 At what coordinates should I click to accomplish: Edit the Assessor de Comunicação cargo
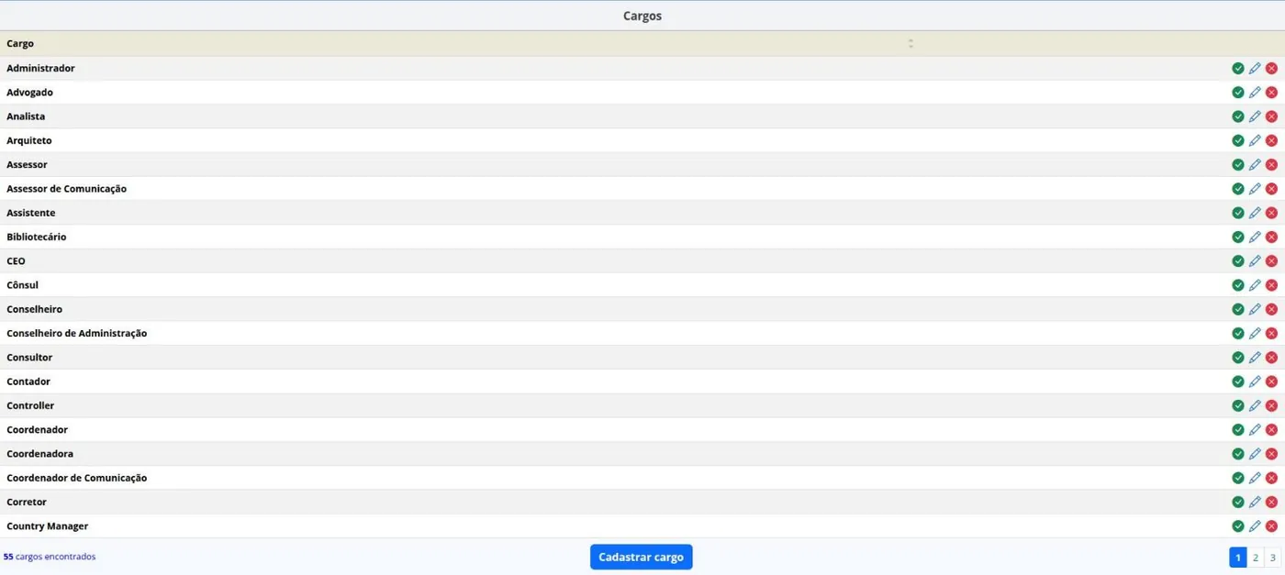1255,189
